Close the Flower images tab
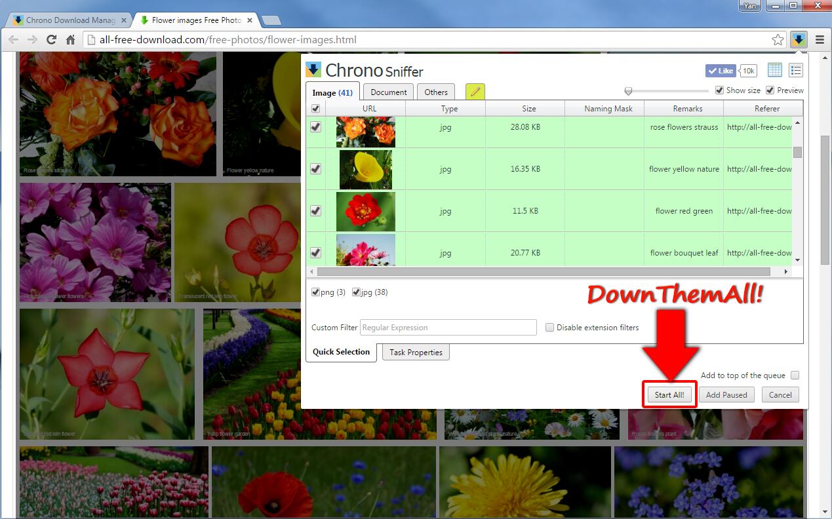This screenshot has height=519, width=832. (250, 20)
